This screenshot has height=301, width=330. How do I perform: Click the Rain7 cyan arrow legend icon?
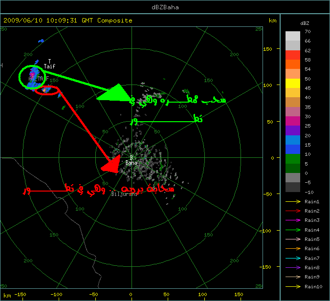pyautogui.click(x=293, y=258)
